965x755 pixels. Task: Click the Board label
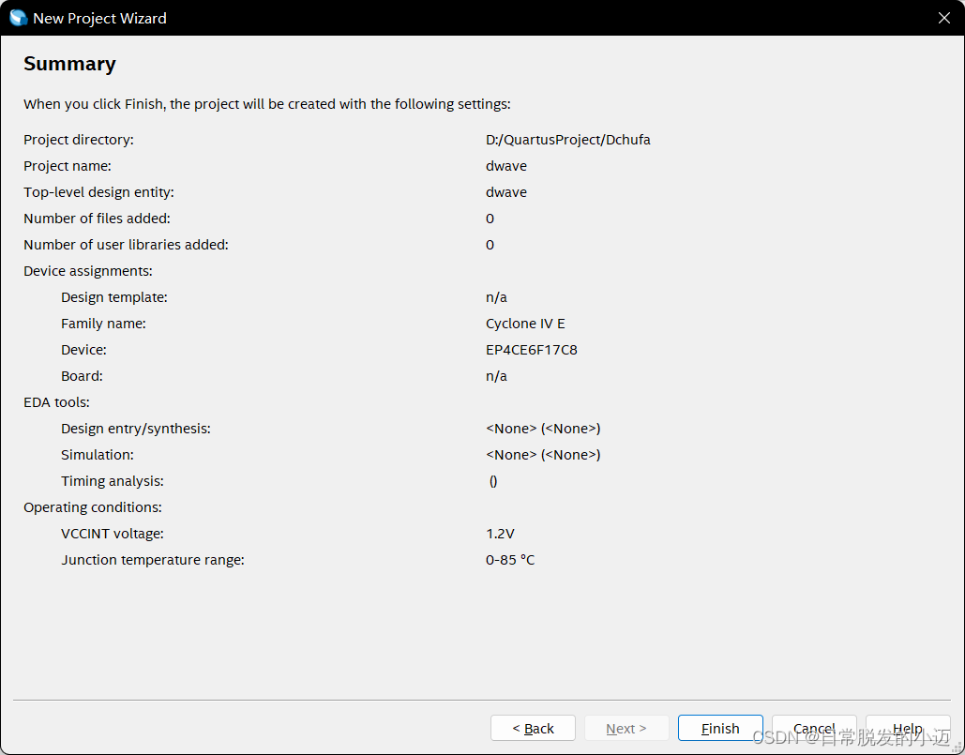tap(82, 376)
